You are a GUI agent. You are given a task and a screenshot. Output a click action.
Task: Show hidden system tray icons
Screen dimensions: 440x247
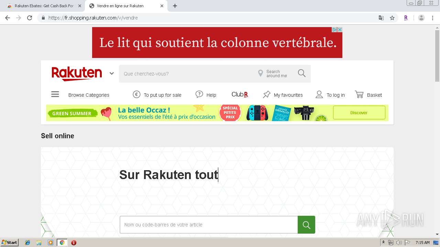pyautogui.click(x=383, y=243)
